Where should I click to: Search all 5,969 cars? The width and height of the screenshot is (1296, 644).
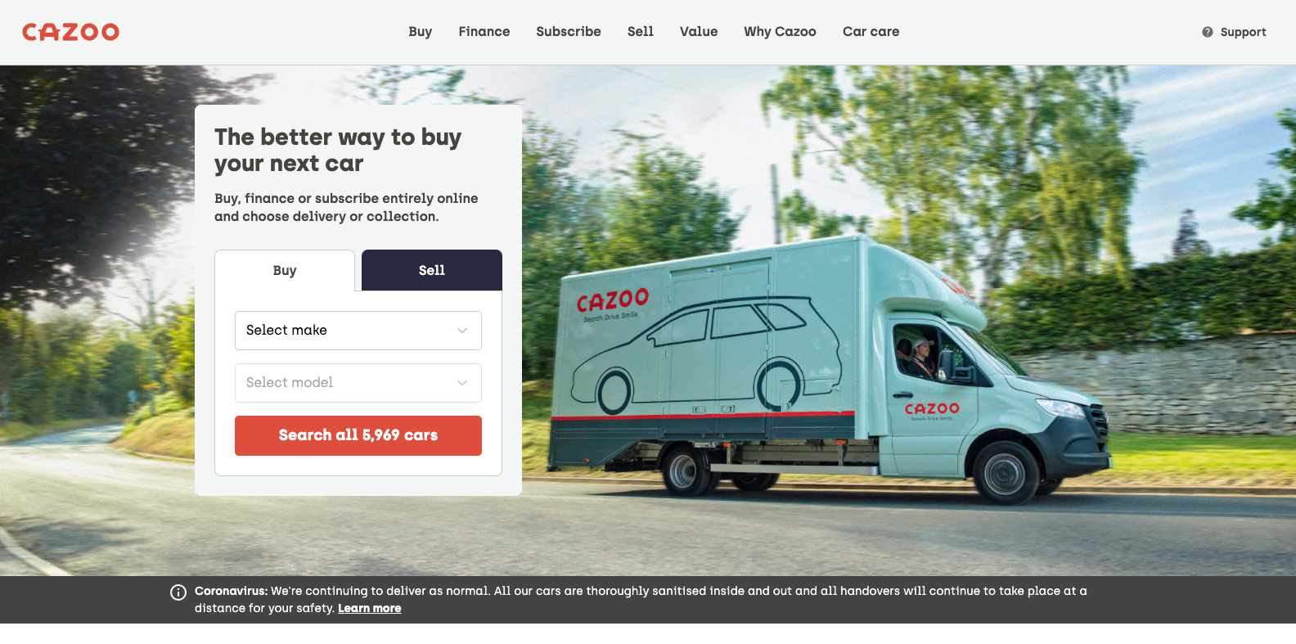click(x=358, y=435)
